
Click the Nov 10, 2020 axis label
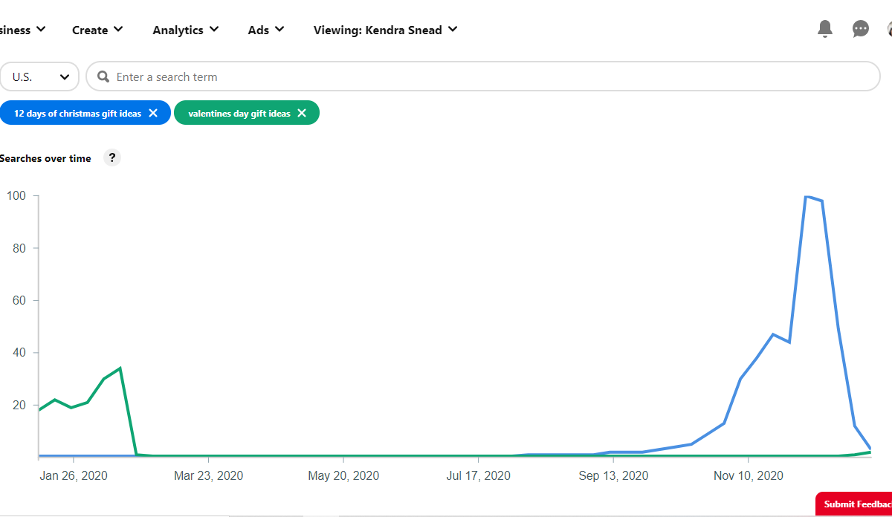coord(748,475)
